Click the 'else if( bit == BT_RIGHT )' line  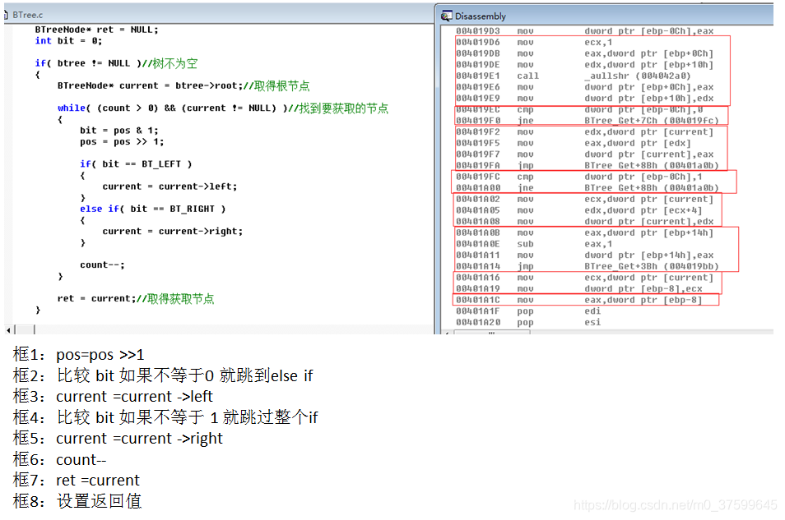(153, 209)
